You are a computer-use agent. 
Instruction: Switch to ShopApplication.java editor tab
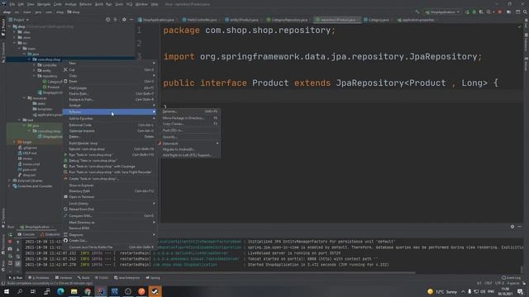157,20
